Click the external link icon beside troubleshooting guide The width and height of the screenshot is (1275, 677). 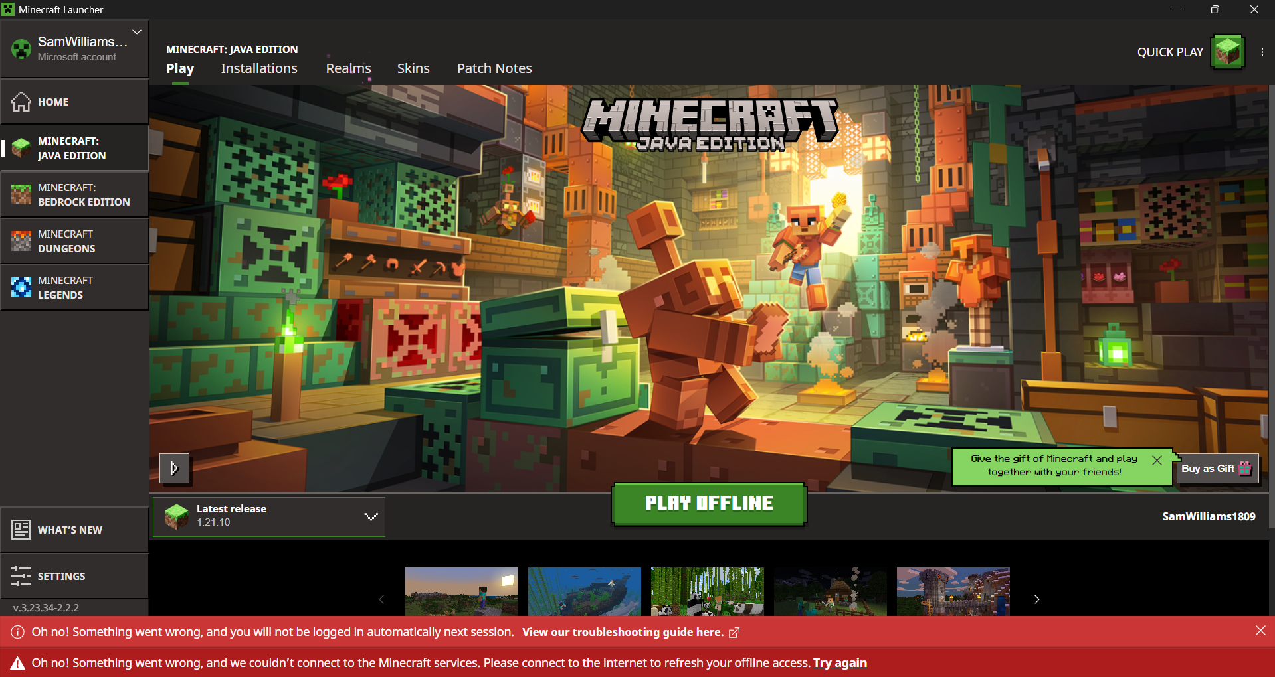(734, 633)
